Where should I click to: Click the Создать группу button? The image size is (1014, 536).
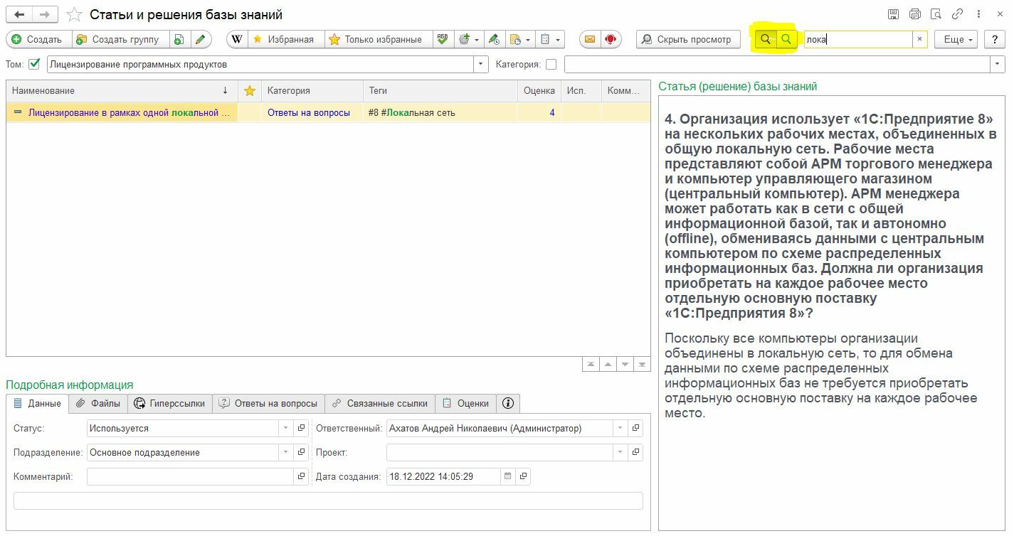click(121, 39)
